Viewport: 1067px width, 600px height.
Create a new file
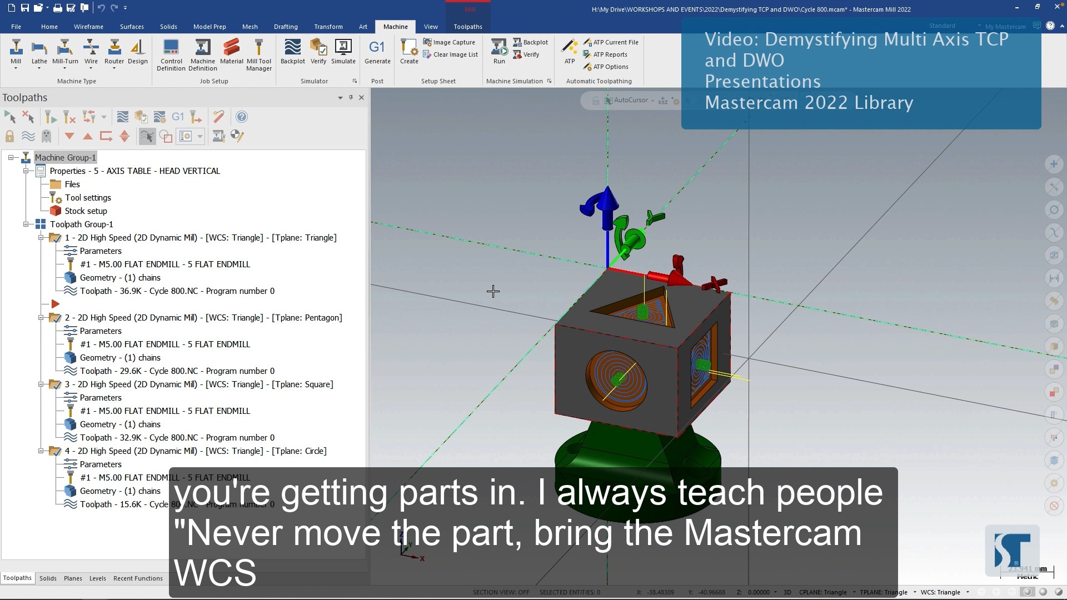12,8
